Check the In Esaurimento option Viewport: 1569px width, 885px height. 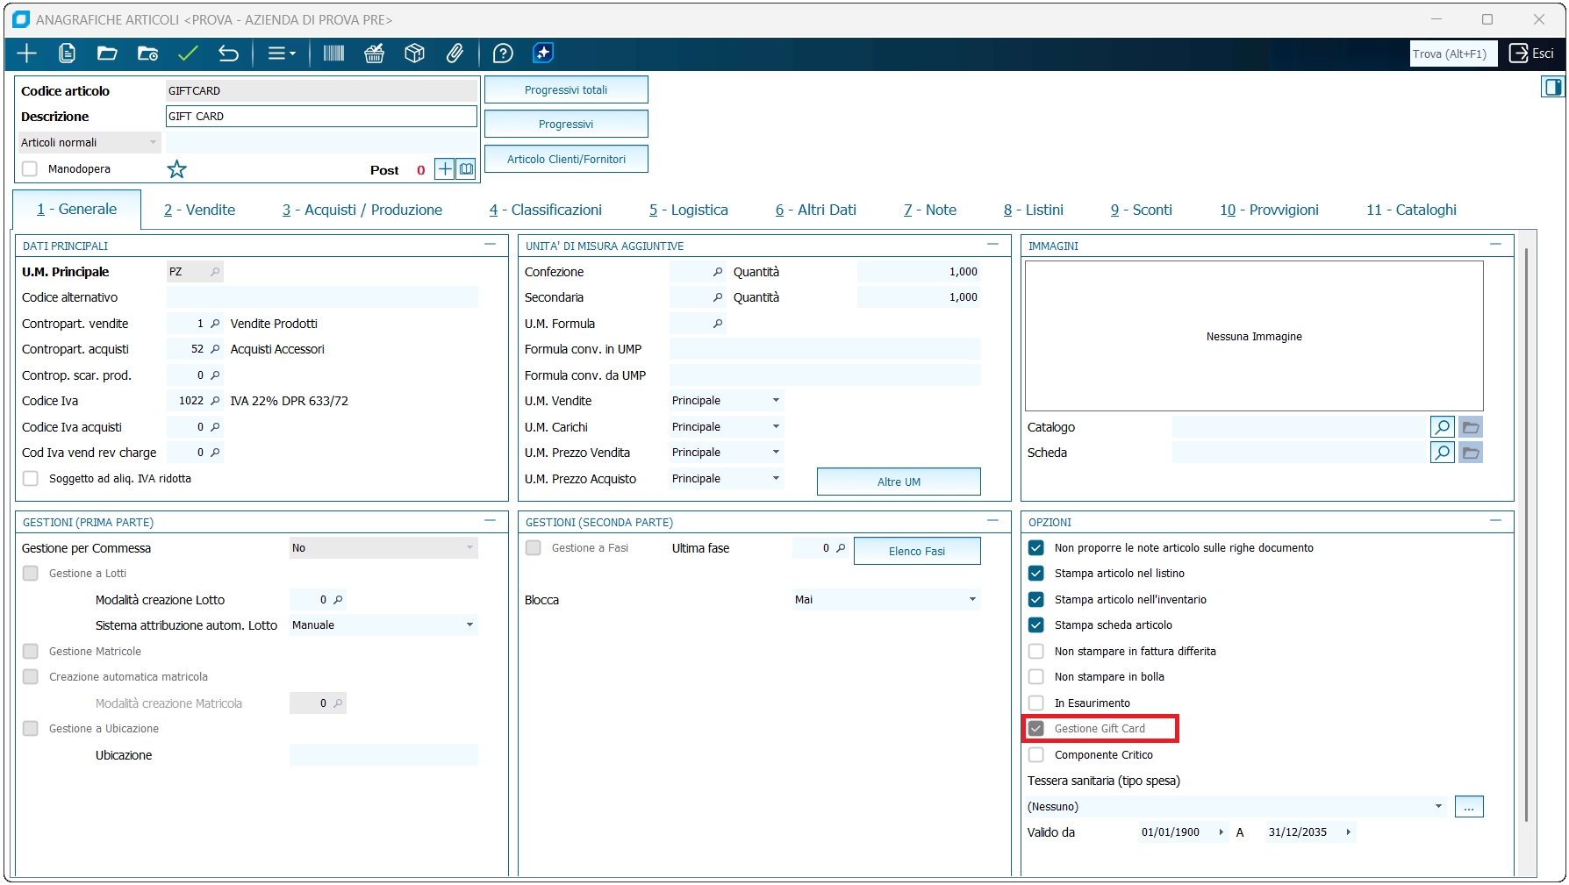(x=1036, y=703)
